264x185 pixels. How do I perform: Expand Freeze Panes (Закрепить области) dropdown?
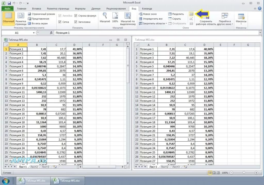coord(166,24)
